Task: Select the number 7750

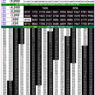Action: [84, 24]
